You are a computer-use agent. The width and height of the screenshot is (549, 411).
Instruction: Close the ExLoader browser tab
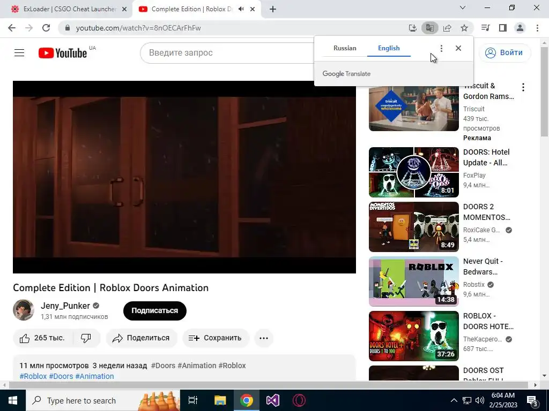tap(124, 9)
